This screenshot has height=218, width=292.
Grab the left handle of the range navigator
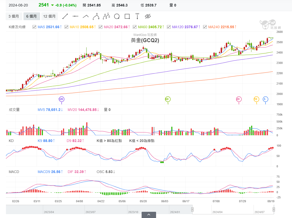[192, 210]
